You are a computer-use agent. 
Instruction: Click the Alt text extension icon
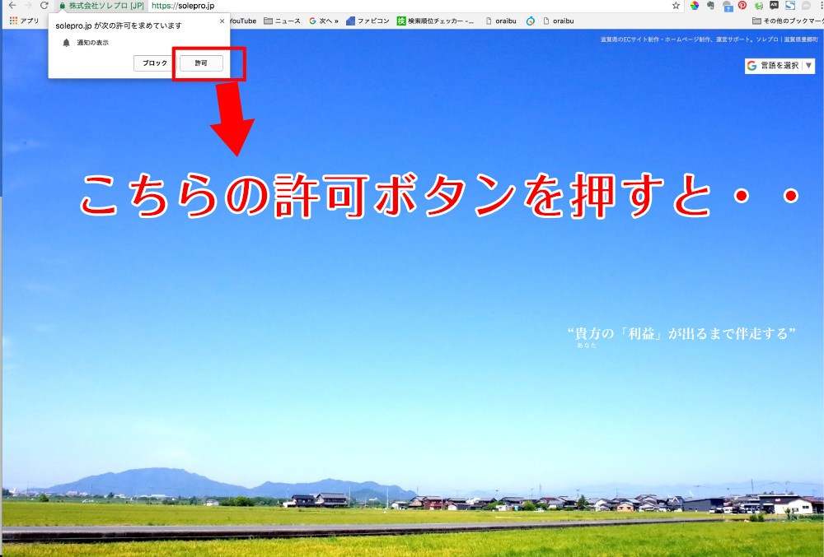pyautogui.click(x=773, y=5)
